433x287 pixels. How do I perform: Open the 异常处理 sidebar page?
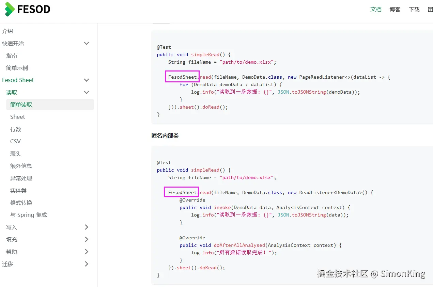(21, 178)
